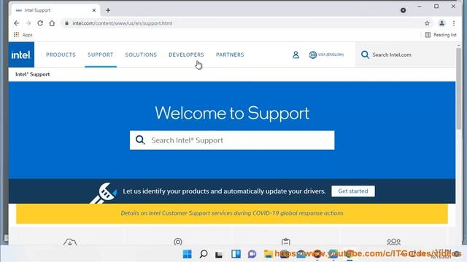This screenshot has width=467, height=262.
Task: Click the community people icon
Action: pos(393,242)
